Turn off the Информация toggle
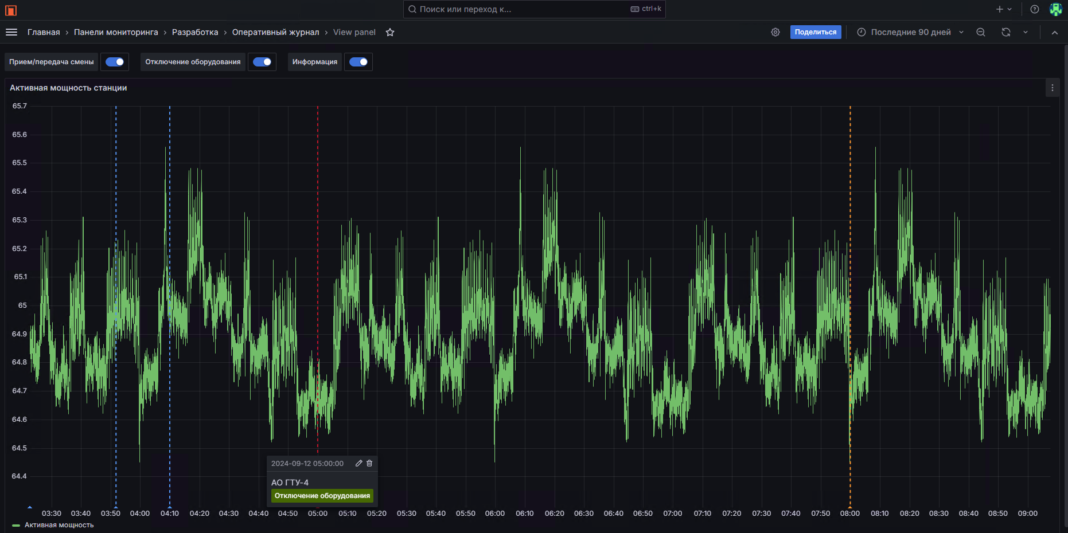 click(x=358, y=62)
